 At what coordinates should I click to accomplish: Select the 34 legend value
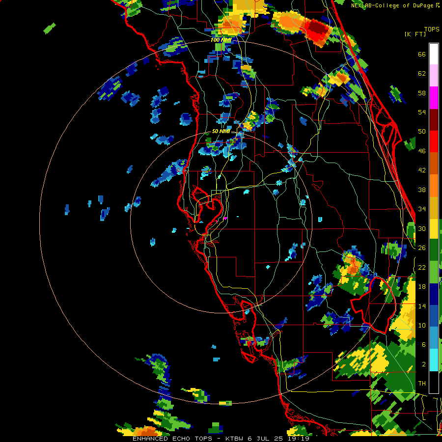coord(422,209)
